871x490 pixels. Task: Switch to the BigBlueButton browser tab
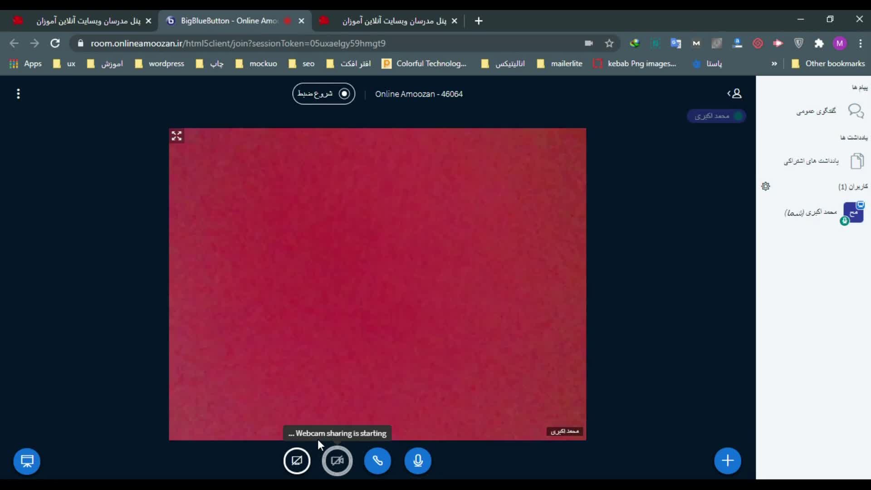(x=229, y=21)
